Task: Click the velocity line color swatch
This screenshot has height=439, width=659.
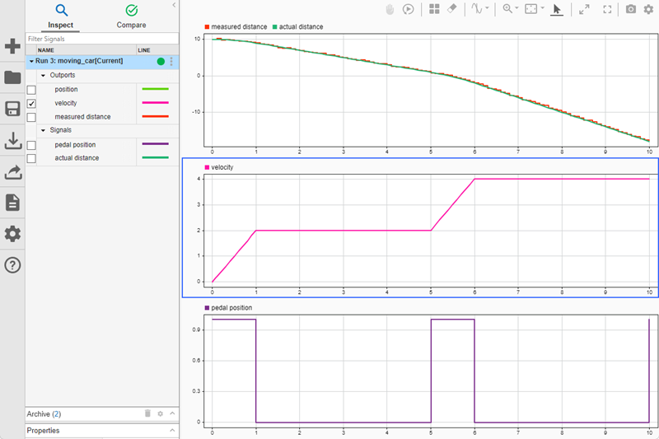Action: (155, 103)
